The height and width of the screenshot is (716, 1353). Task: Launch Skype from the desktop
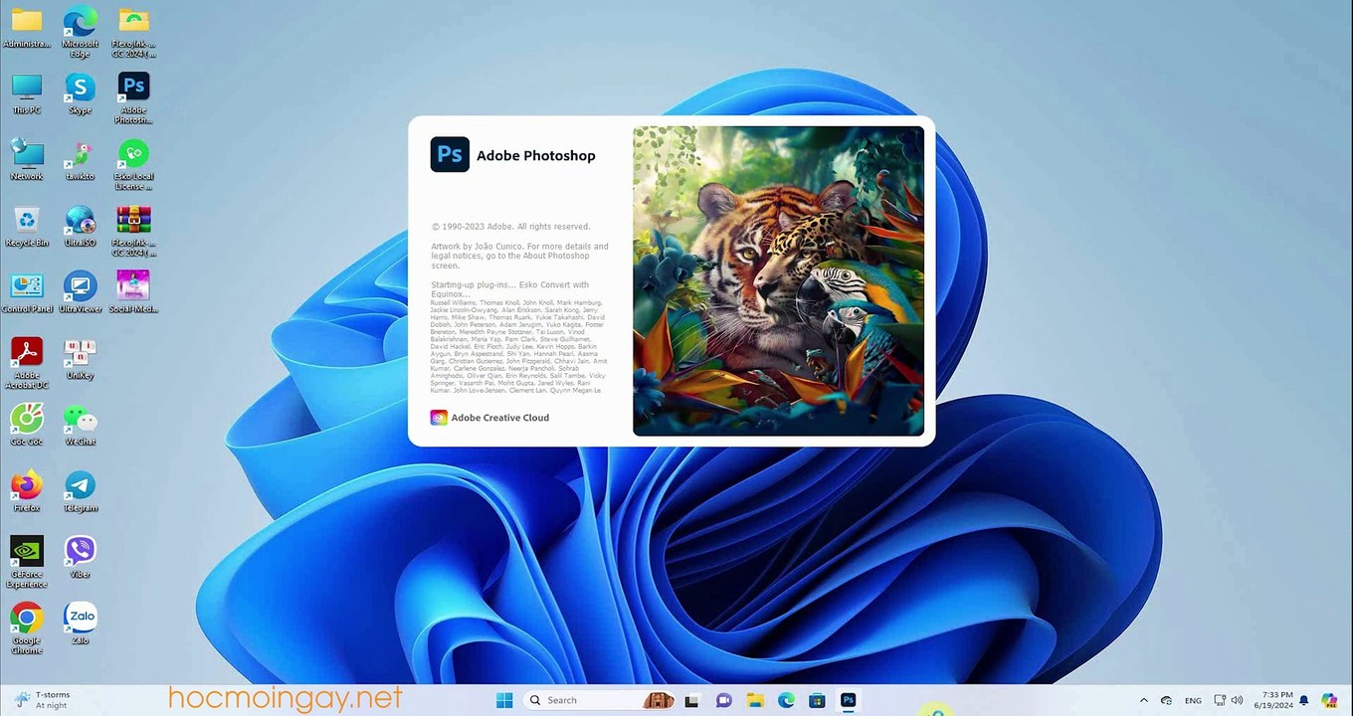coord(81,93)
